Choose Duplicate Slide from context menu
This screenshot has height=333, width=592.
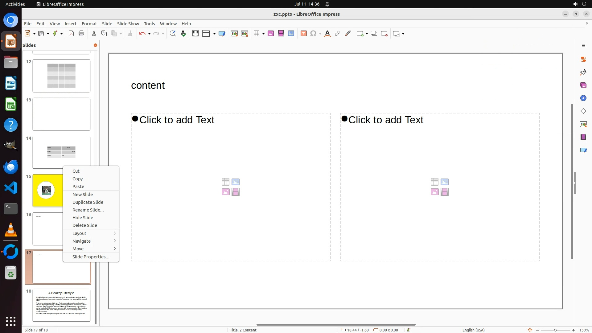point(88,202)
